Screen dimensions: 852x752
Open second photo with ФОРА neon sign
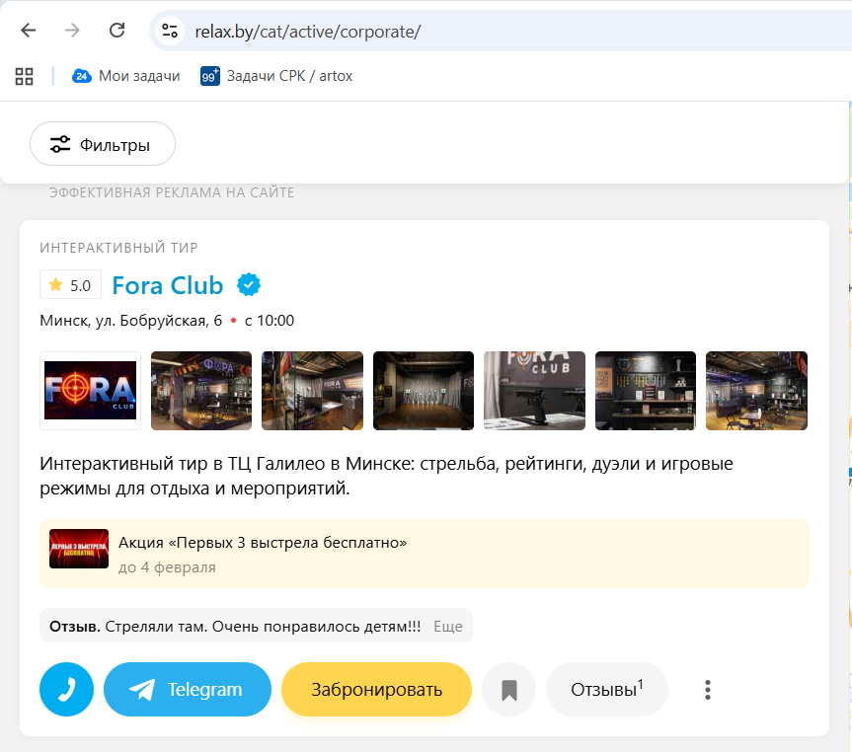click(201, 391)
